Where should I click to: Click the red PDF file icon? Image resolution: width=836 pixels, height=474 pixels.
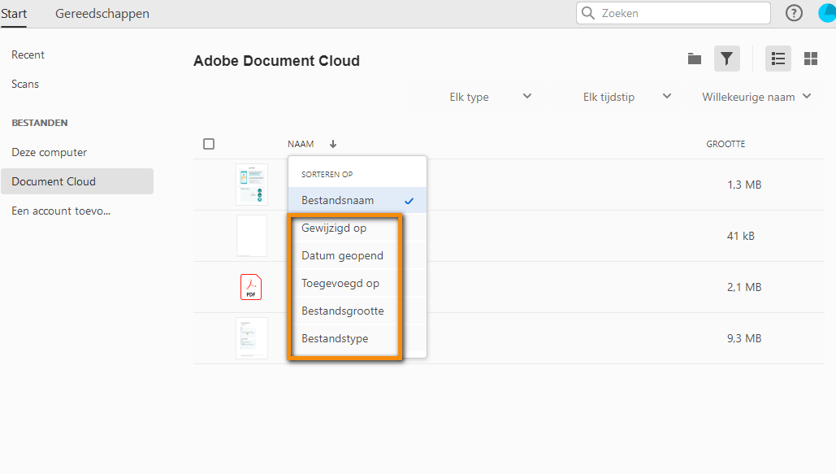pos(251,287)
